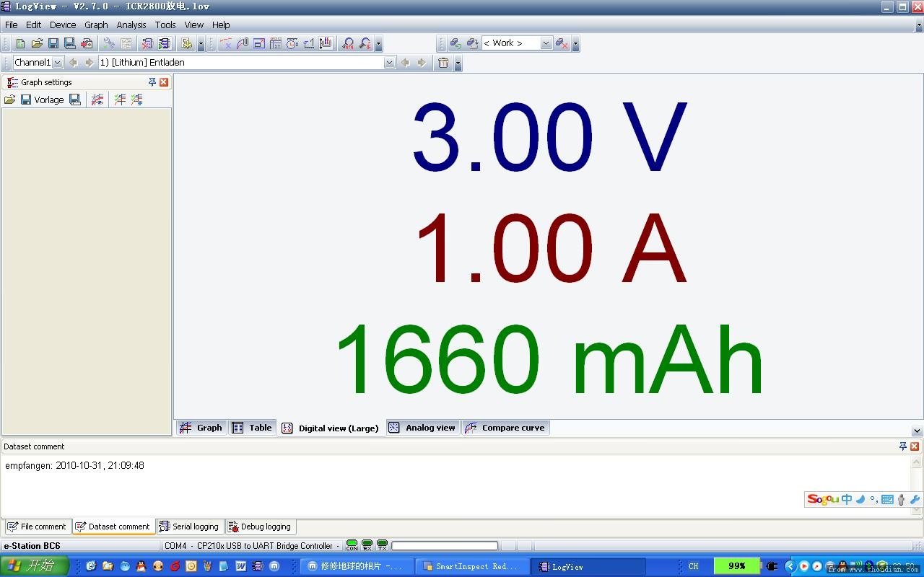The width and height of the screenshot is (924, 577).
Task: Open the Serial logging tab
Action: (x=189, y=527)
